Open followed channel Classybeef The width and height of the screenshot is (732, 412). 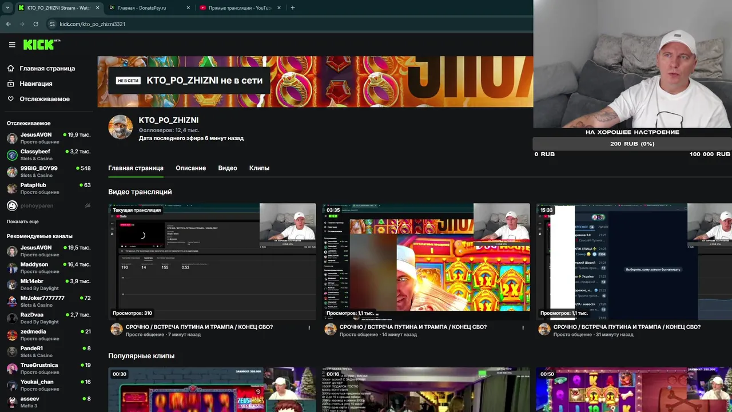[49, 154]
